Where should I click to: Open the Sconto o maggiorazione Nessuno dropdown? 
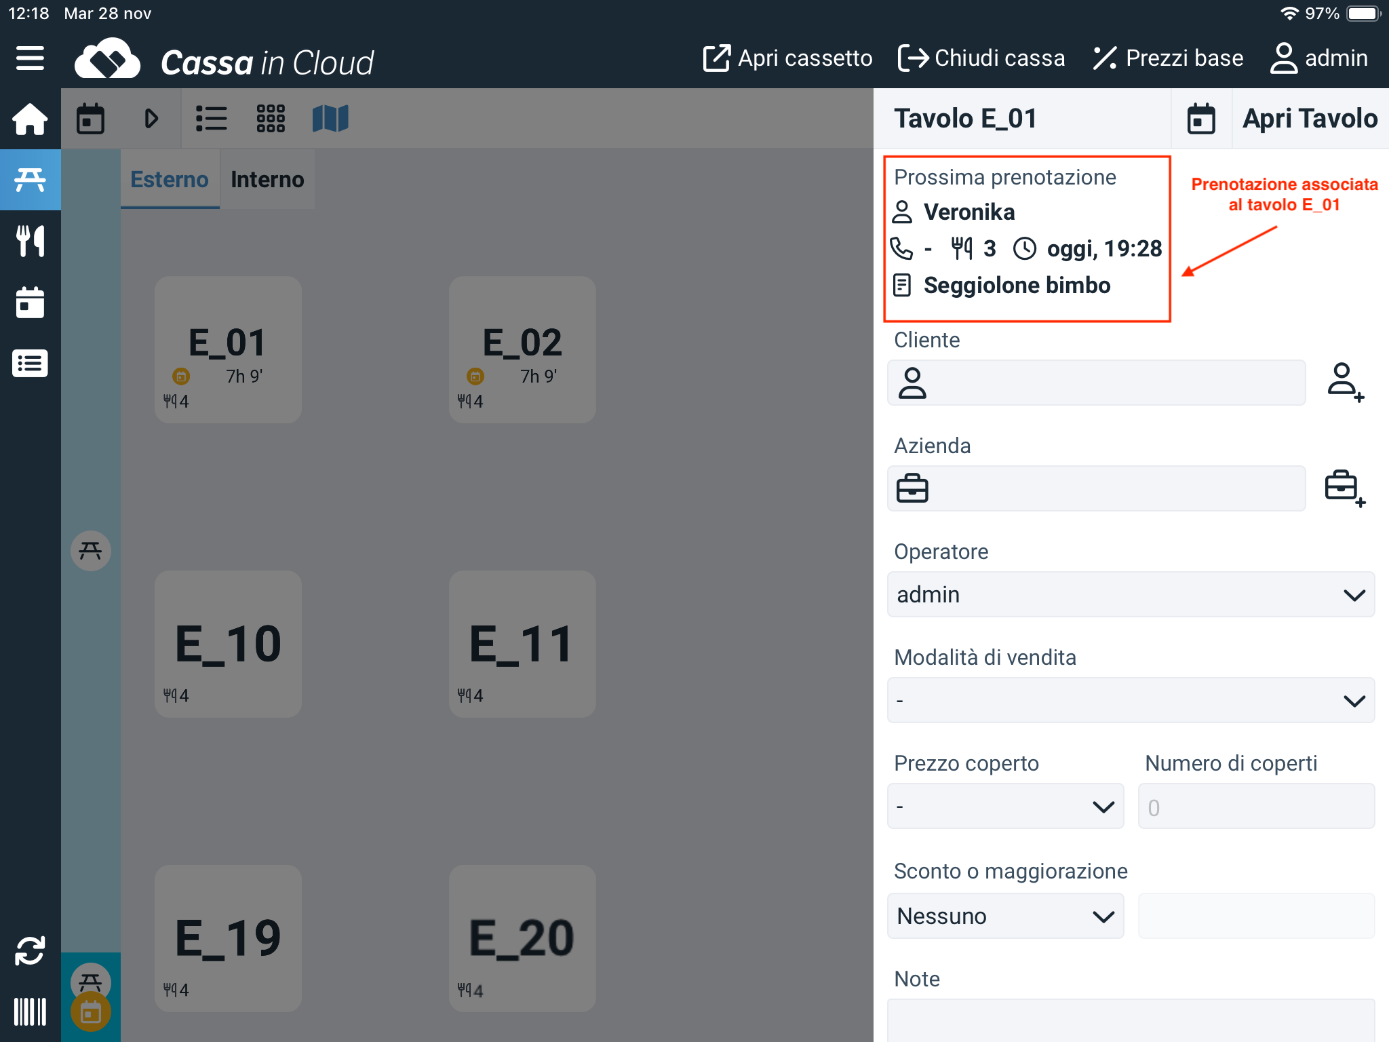click(1005, 916)
